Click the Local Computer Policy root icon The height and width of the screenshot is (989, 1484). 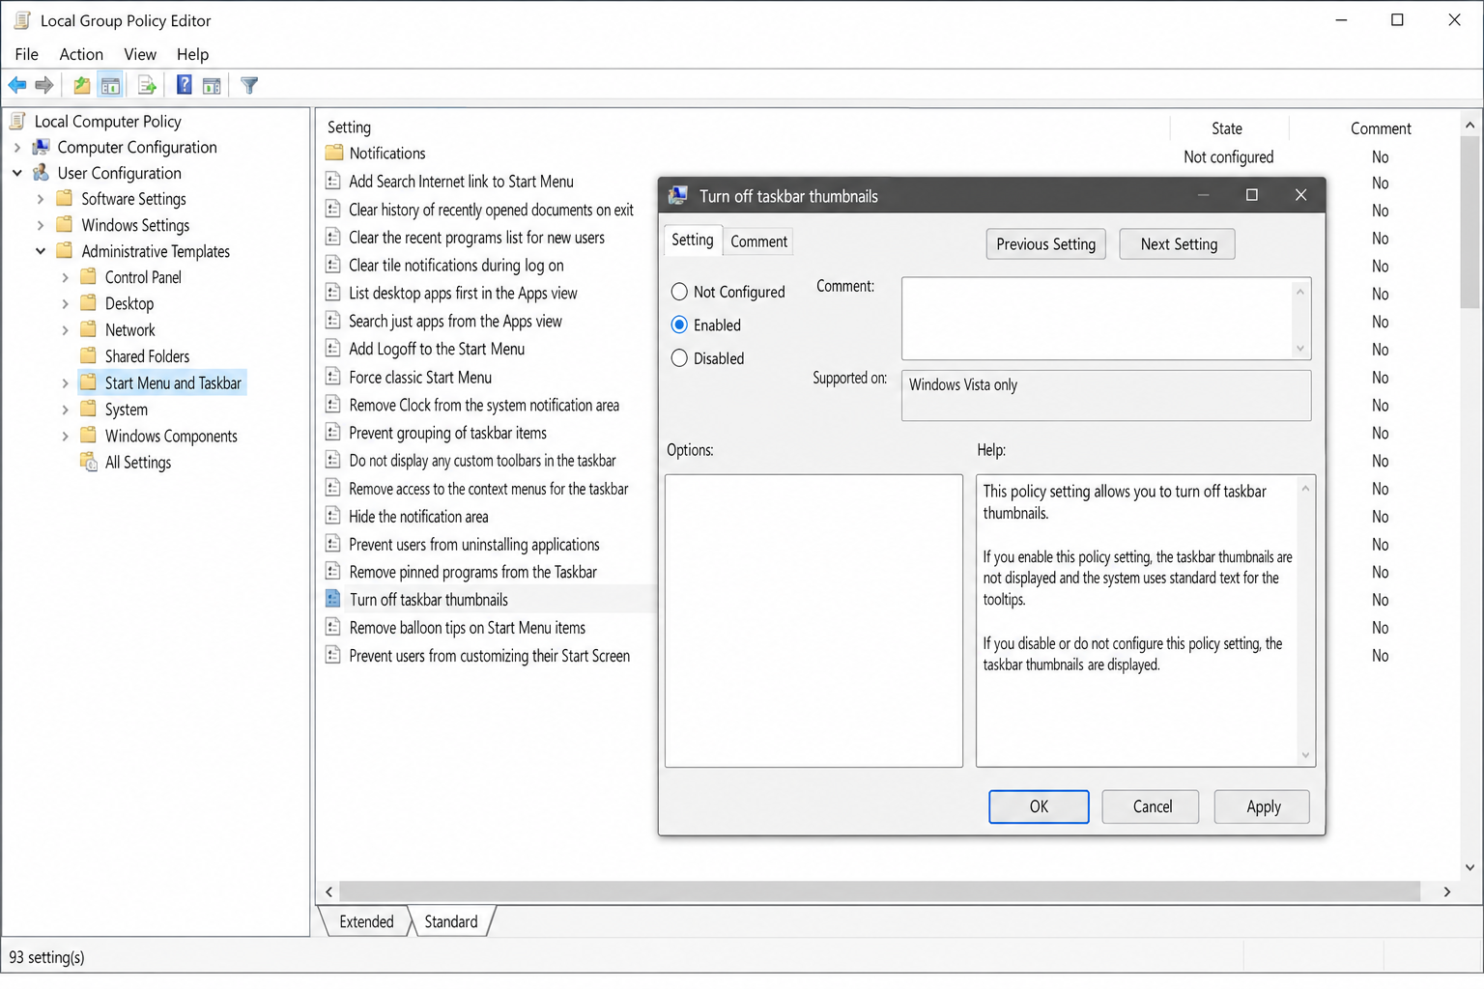tap(17, 121)
